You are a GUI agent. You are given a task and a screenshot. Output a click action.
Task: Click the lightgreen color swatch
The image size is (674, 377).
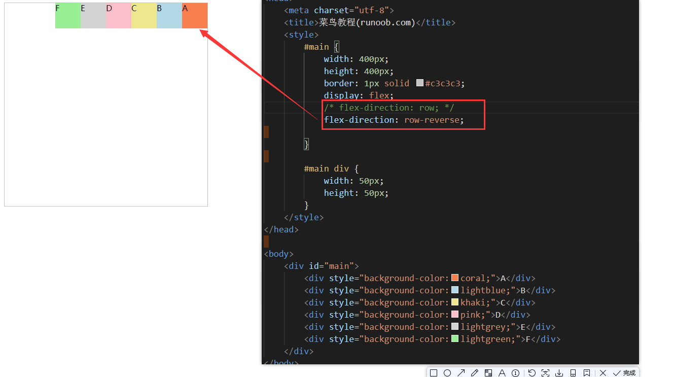click(x=455, y=338)
